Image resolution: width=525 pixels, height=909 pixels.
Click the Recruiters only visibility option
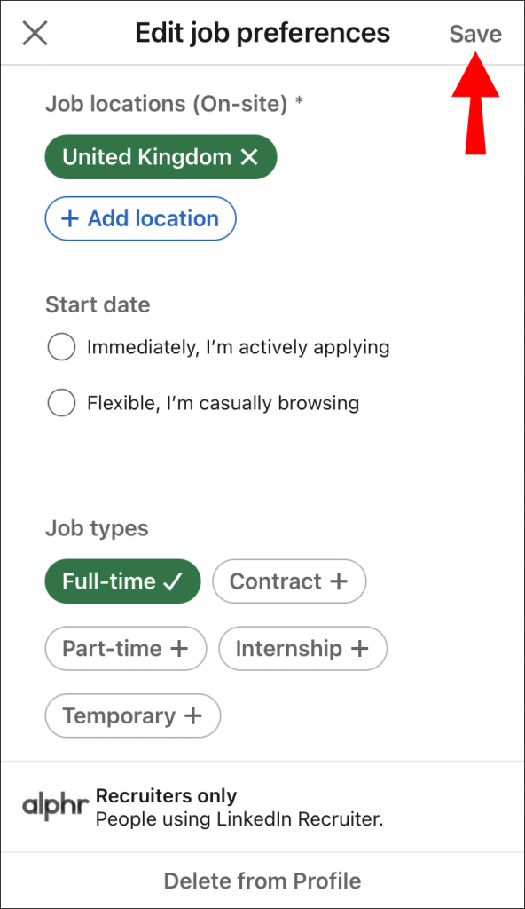(166, 795)
